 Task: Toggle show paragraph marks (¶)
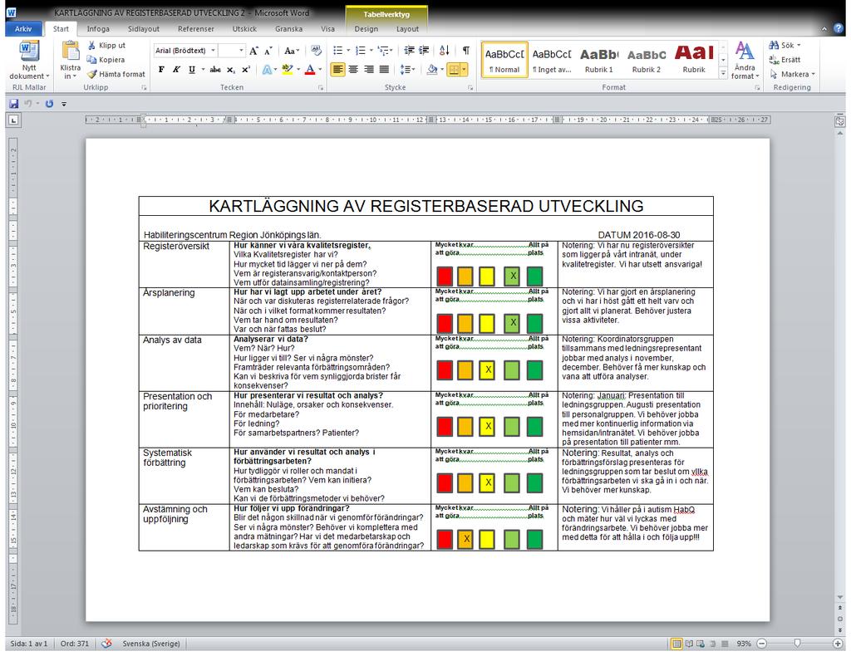(465, 51)
